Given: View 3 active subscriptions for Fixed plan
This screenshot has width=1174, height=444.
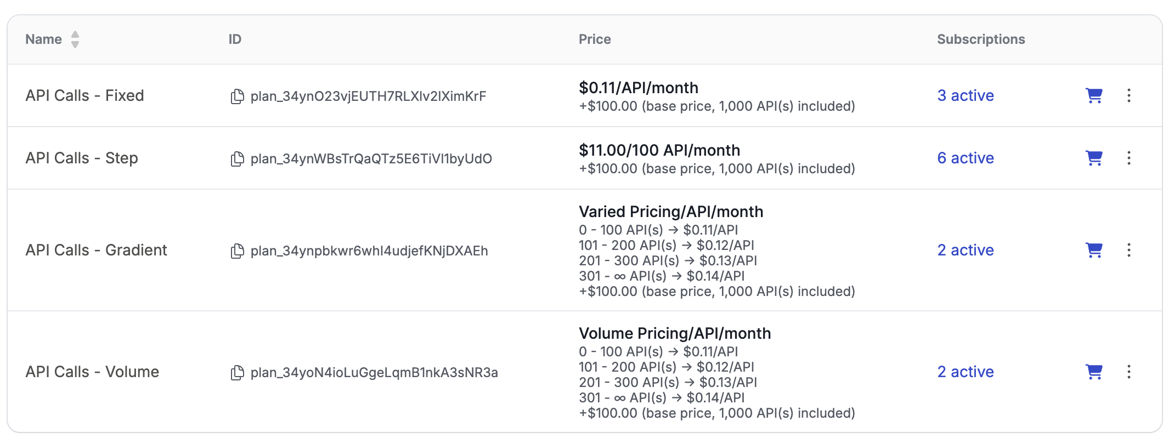Looking at the screenshot, I should click(965, 95).
